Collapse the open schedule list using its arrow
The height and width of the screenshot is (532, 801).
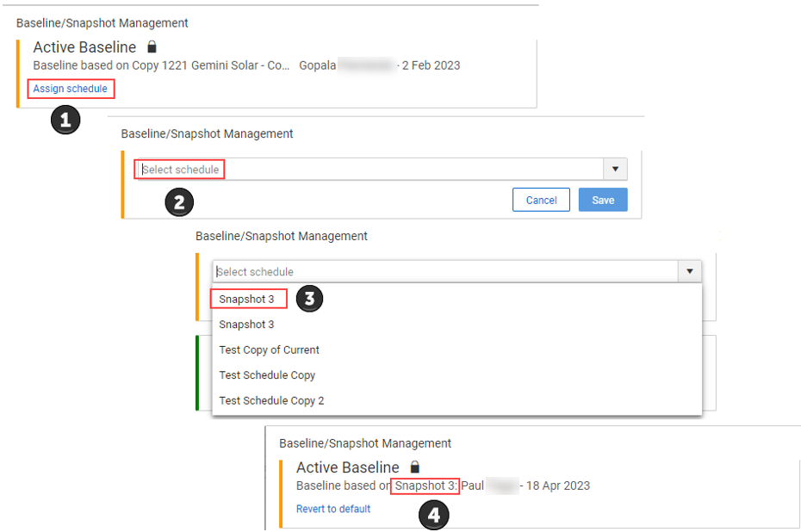689,272
